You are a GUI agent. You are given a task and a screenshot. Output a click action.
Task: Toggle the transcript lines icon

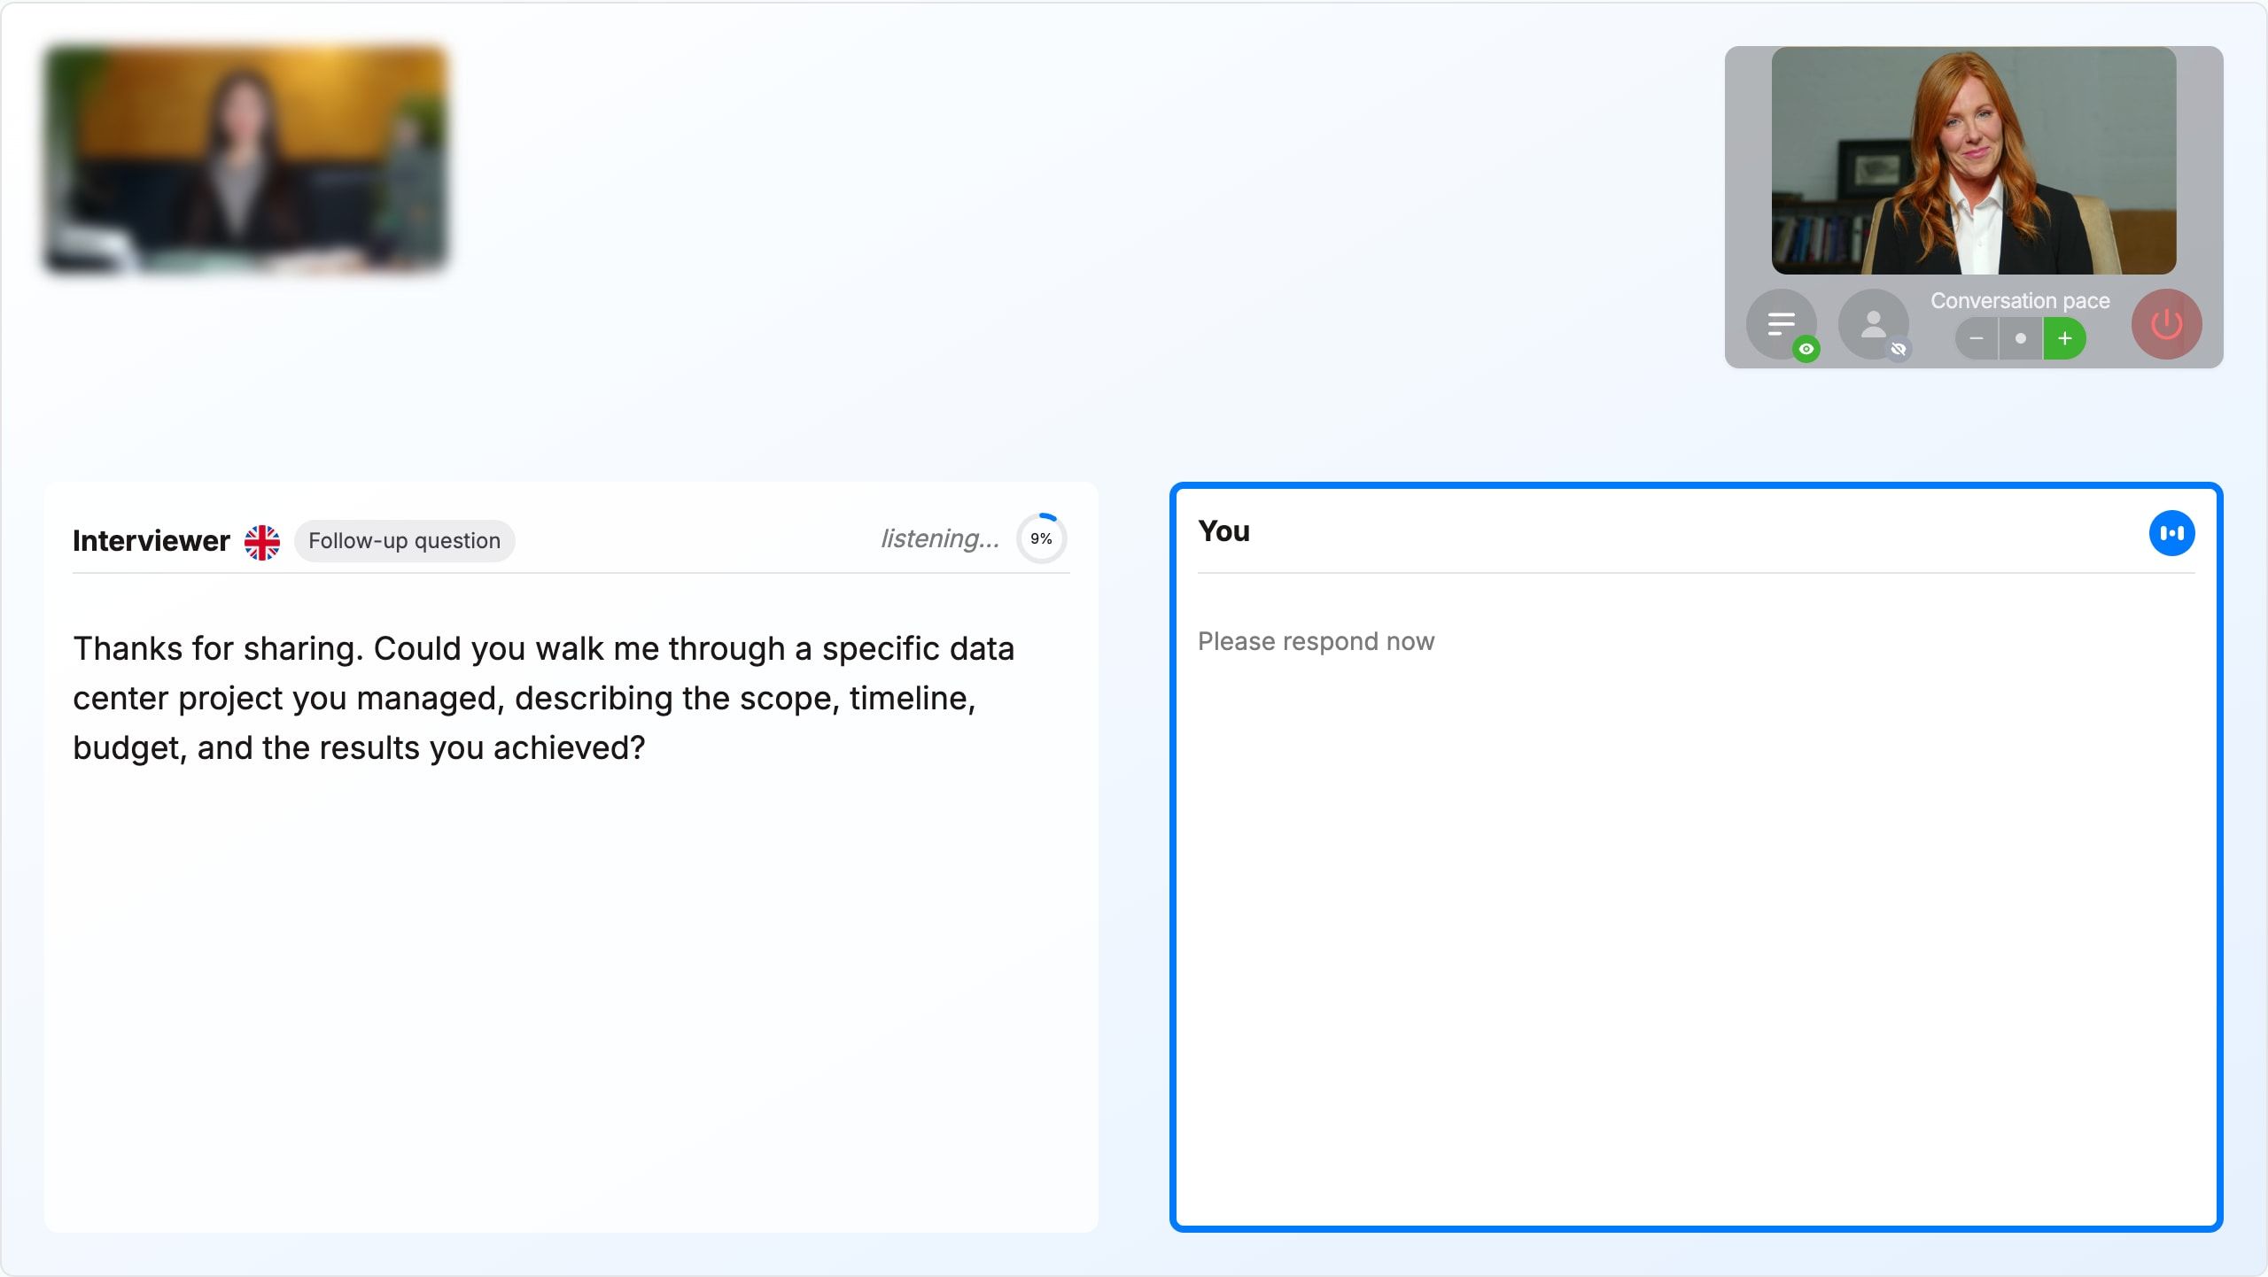pos(1781,324)
